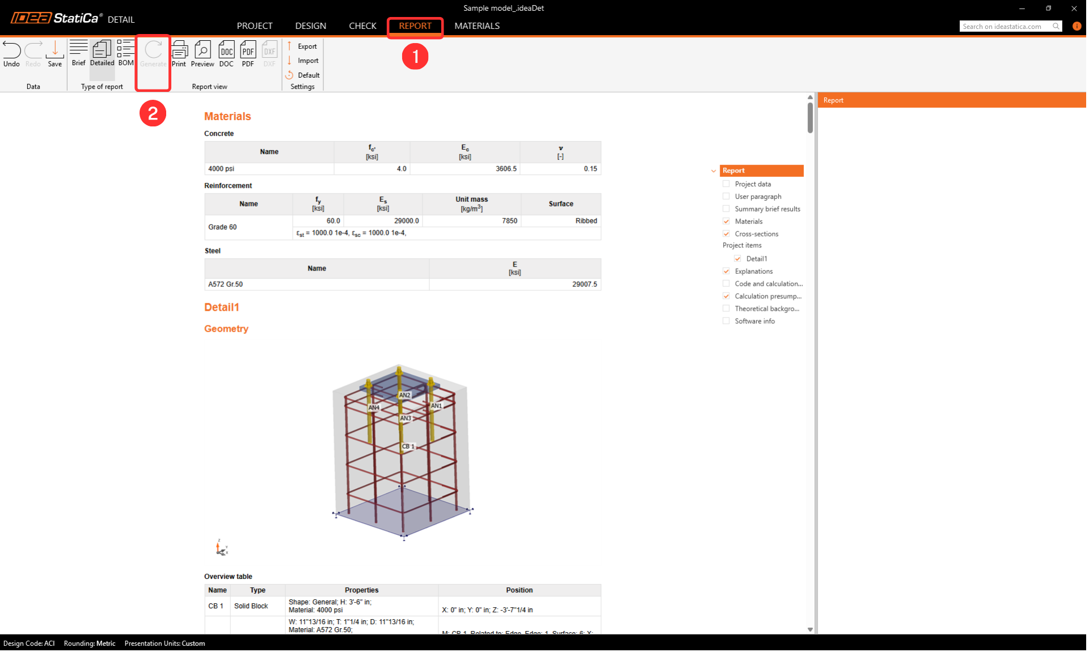Screen dimensions: 1089x652
Task: Uncheck the Materials checkbox
Action: (x=726, y=221)
